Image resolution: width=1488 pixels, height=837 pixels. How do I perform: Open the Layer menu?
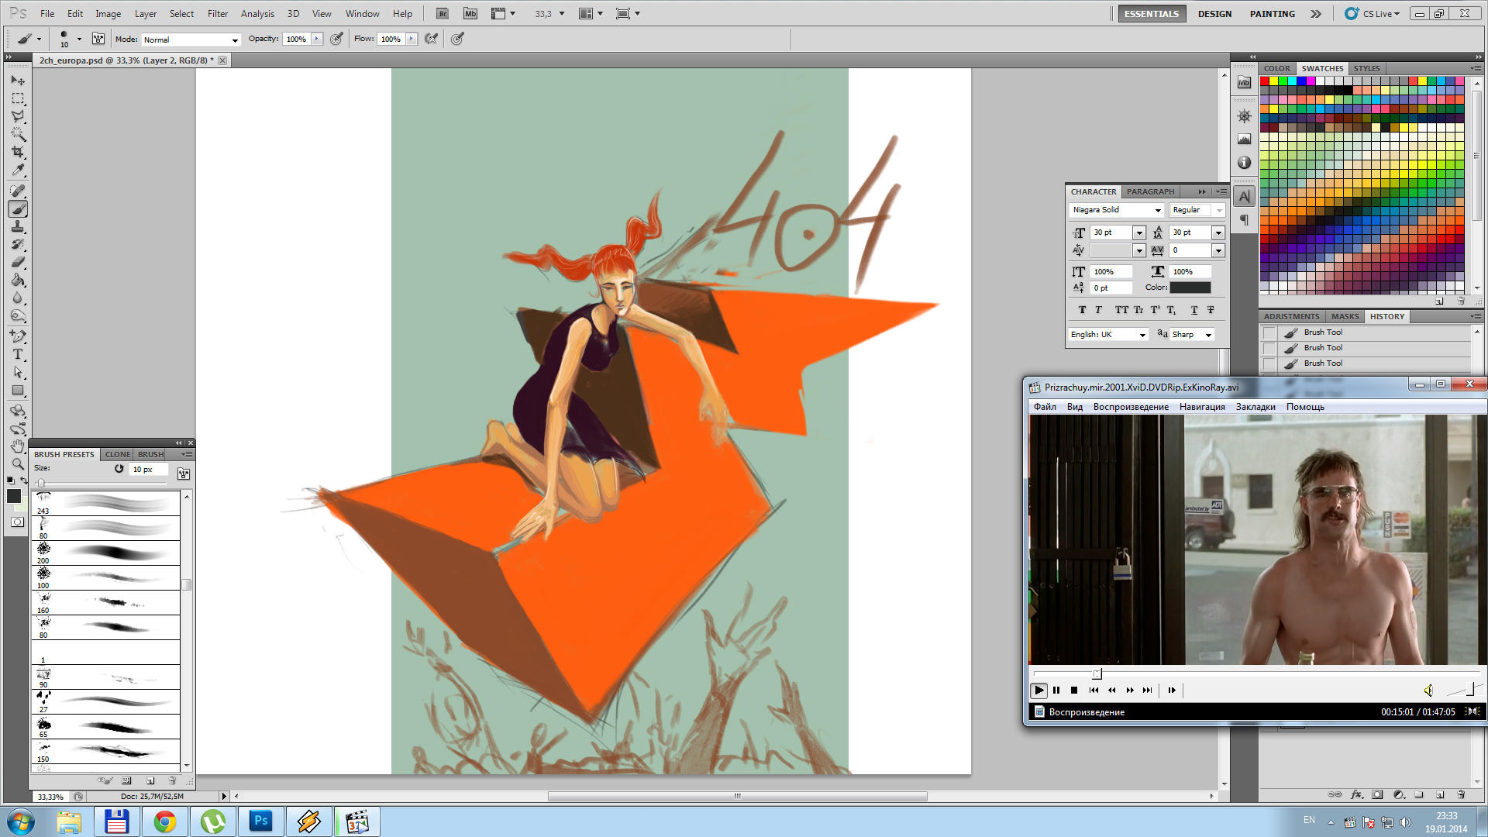coord(146,13)
